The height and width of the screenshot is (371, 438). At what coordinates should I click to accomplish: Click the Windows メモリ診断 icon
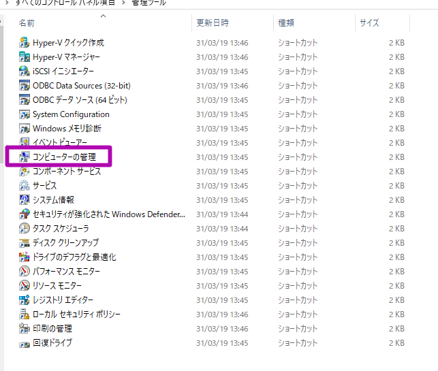point(25,129)
